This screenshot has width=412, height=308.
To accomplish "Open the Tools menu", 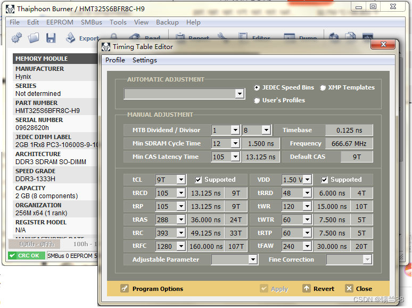I will [118, 22].
